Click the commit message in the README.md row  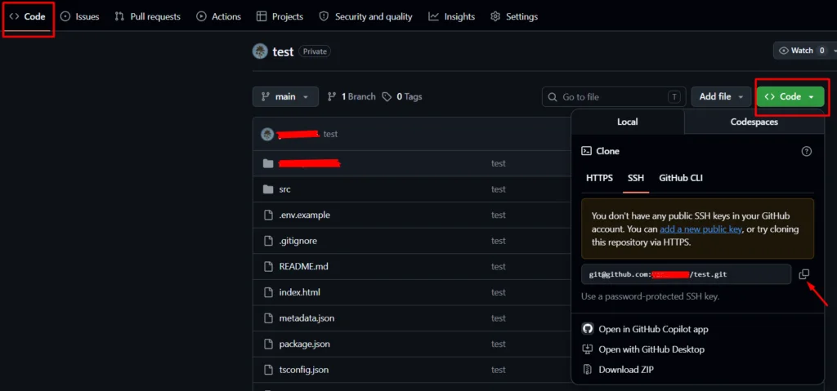pyautogui.click(x=499, y=266)
